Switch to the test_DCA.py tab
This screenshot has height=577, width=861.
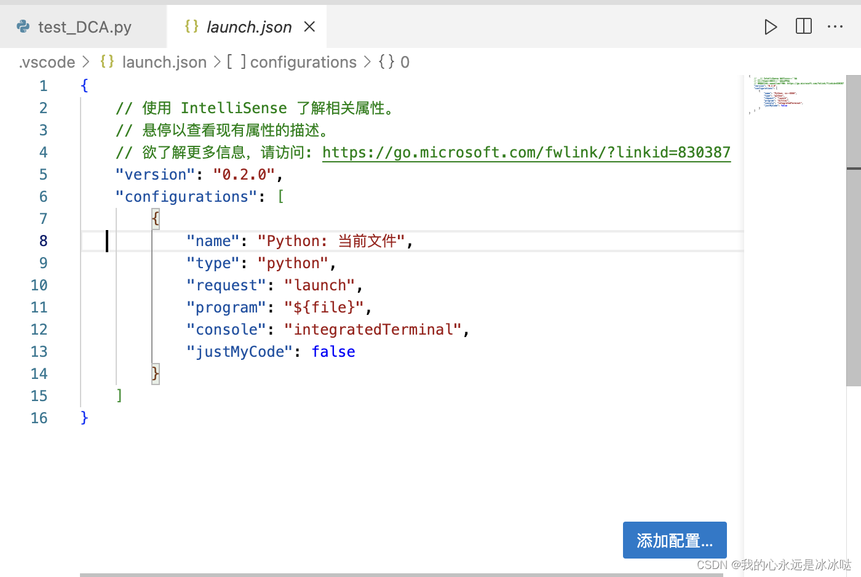click(83, 26)
